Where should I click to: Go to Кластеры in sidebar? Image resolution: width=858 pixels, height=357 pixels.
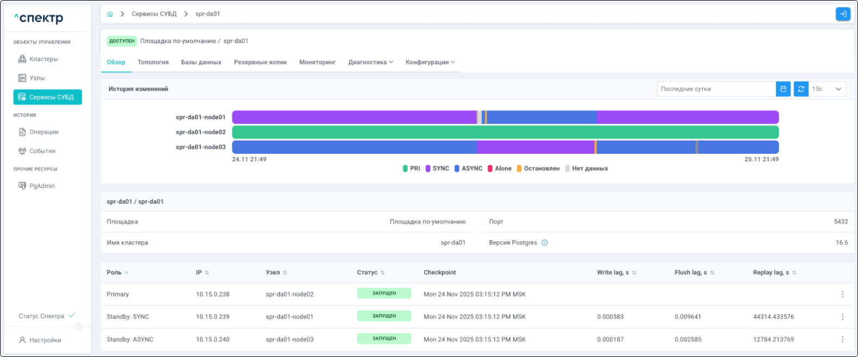(43, 59)
